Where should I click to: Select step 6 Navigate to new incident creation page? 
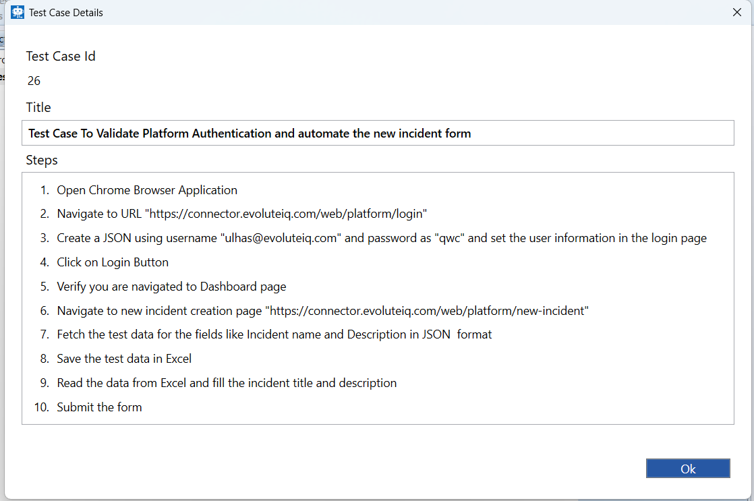point(322,311)
